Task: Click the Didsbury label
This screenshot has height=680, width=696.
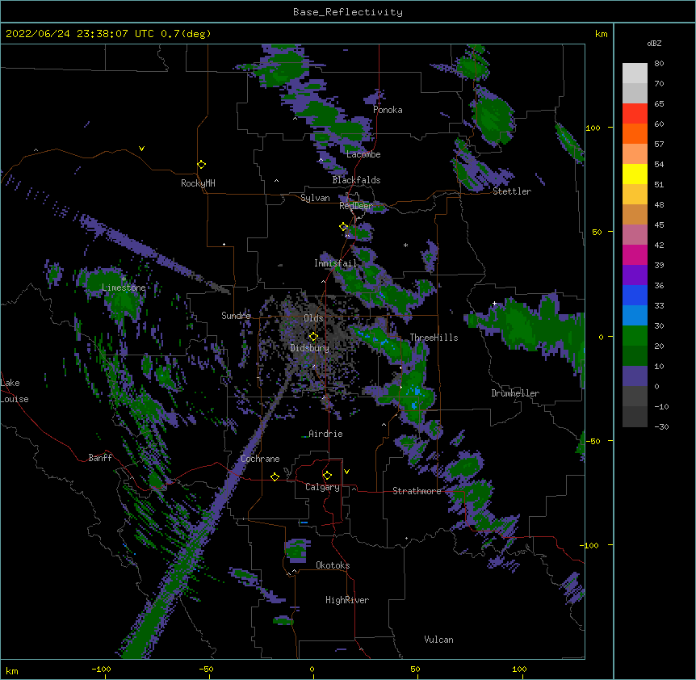Action: tap(309, 348)
